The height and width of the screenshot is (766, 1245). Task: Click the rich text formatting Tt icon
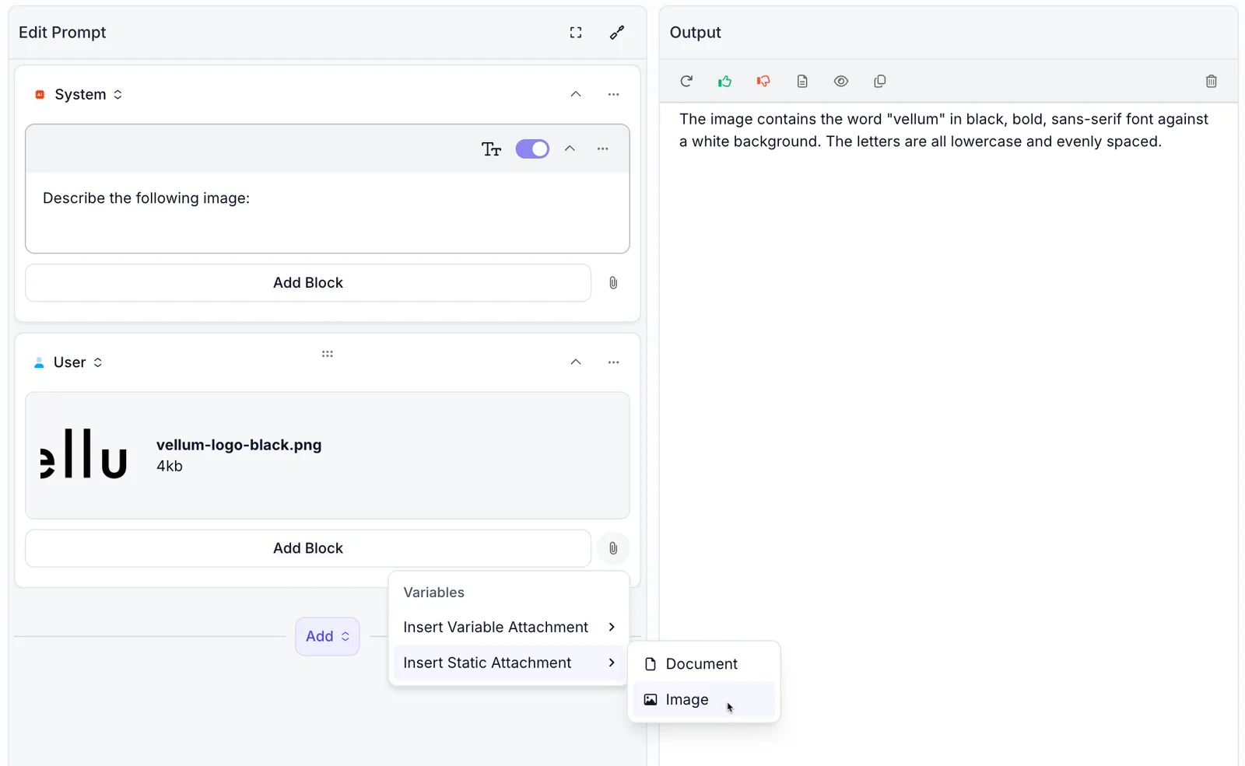click(491, 149)
